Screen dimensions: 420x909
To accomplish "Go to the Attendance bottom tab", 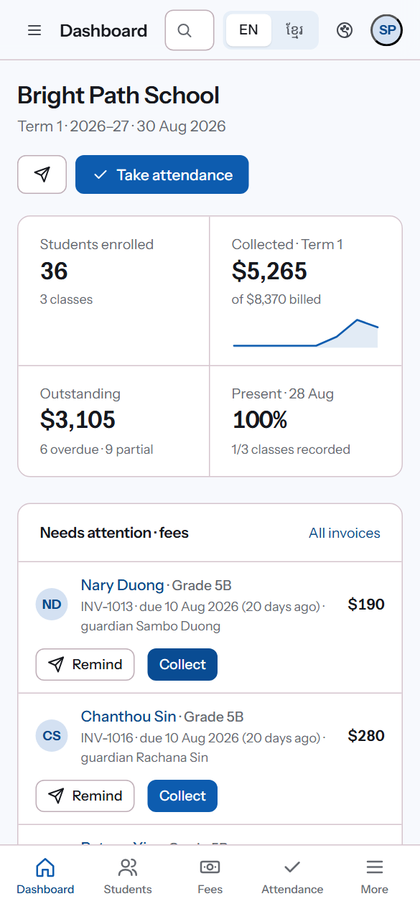I will coord(292,877).
